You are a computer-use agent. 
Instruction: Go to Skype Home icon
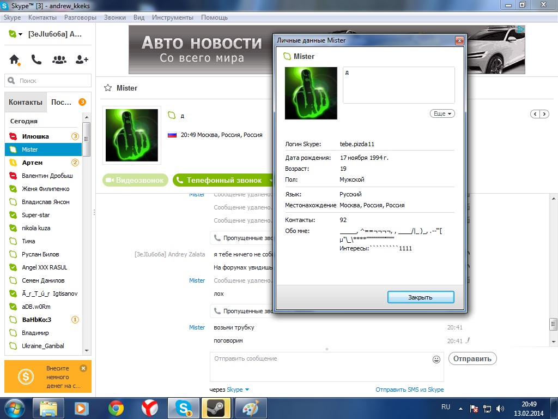click(14, 59)
